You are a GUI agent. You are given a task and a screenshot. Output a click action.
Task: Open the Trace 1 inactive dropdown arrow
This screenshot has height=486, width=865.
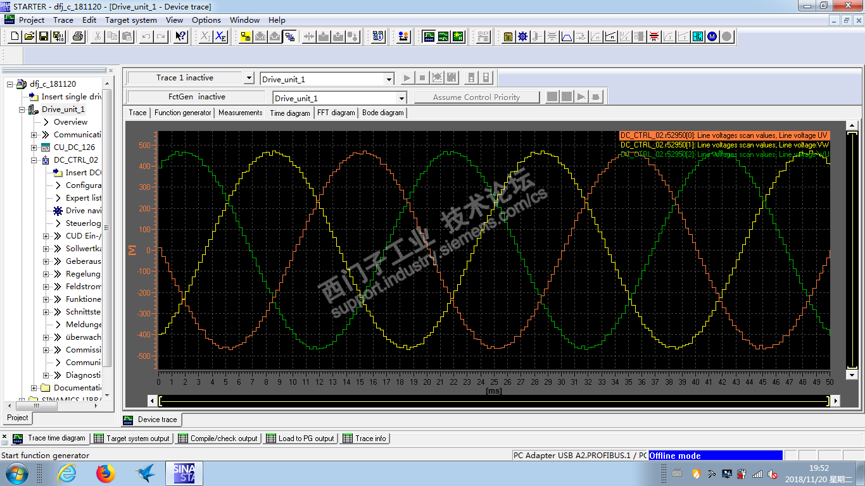point(249,78)
